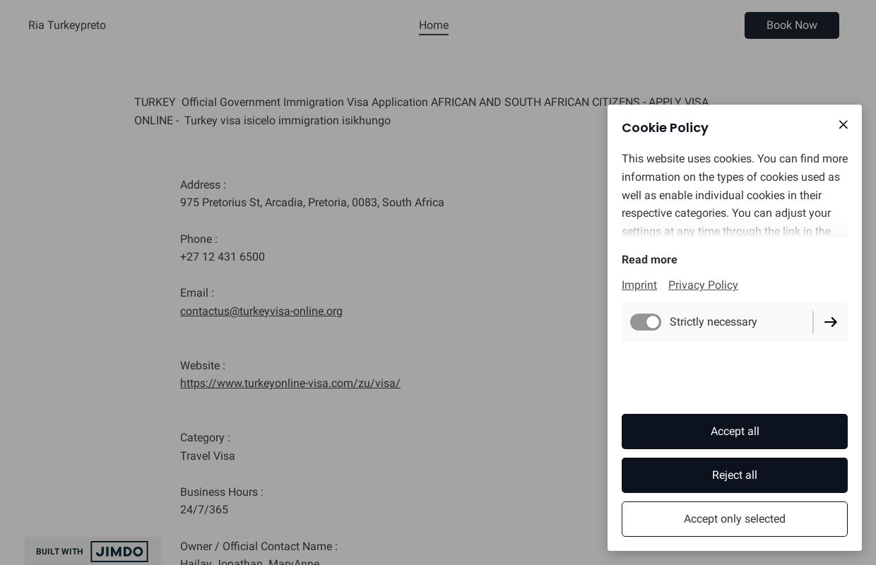Screen dimensions: 876x565
Task: Click the Jimdo logo badge
Action: pos(119,552)
